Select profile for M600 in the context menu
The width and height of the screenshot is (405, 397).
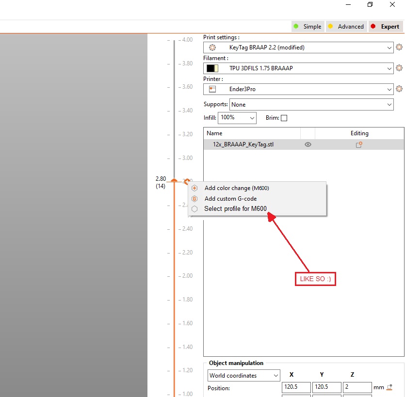[236, 208]
